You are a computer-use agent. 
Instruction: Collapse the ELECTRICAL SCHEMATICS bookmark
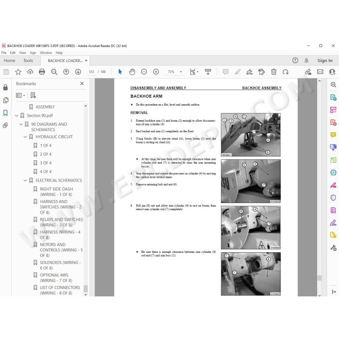pyautogui.click(x=25, y=180)
